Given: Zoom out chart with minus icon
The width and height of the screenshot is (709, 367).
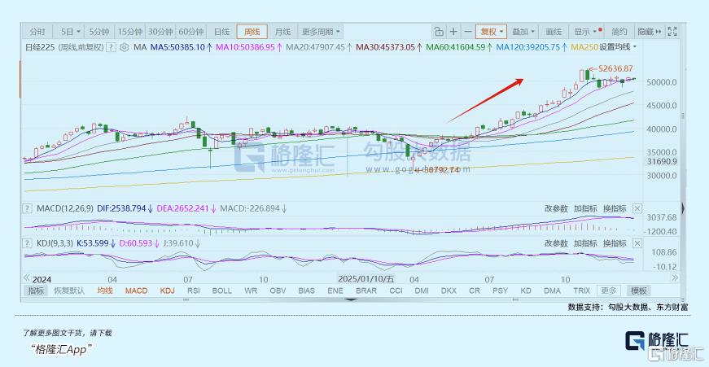Looking at the screenshot, I should pyautogui.click(x=467, y=32).
